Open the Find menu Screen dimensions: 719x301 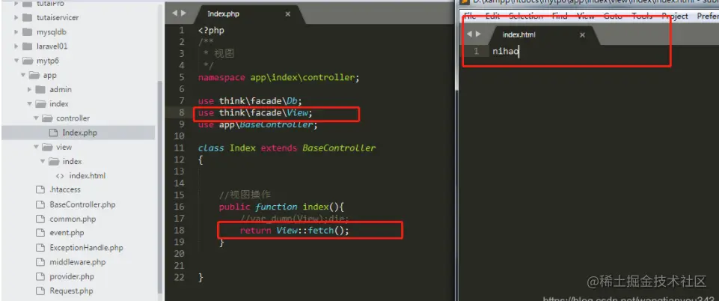click(560, 16)
